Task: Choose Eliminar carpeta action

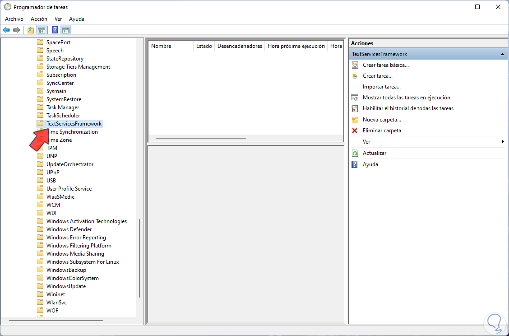Action: pyautogui.click(x=382, y=131)
